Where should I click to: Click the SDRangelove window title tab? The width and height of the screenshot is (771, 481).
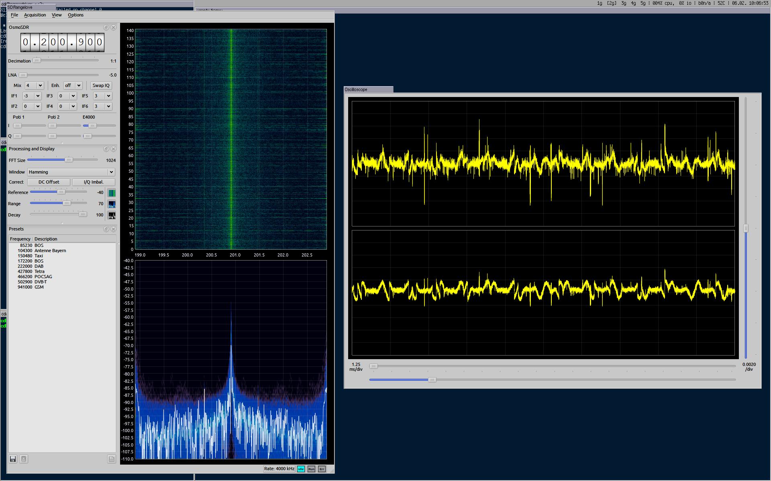click(x=31, y=7)
